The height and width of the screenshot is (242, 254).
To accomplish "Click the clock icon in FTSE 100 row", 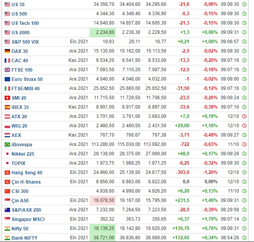I will [x=244, y=70].
